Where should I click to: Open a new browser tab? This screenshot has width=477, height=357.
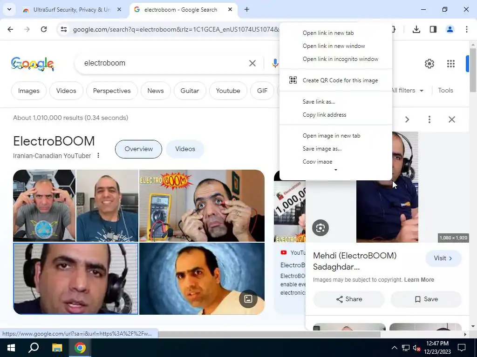[247, 9]
